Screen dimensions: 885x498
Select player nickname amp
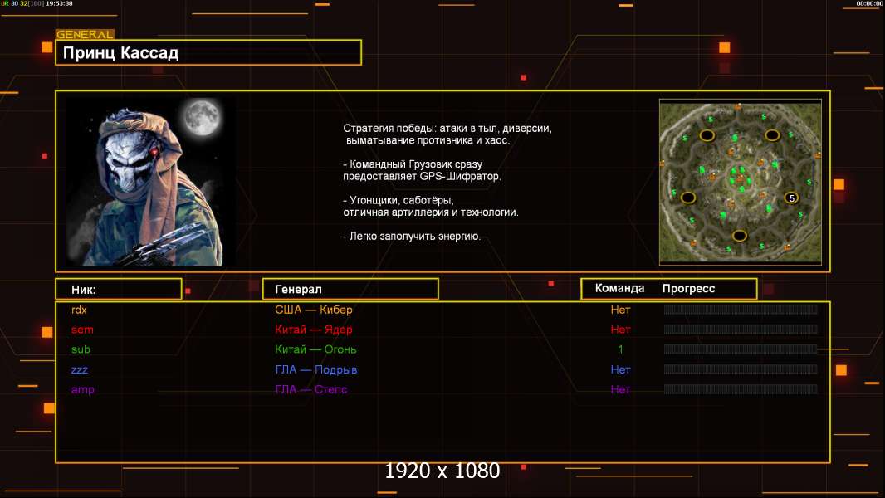click(82, 390)
